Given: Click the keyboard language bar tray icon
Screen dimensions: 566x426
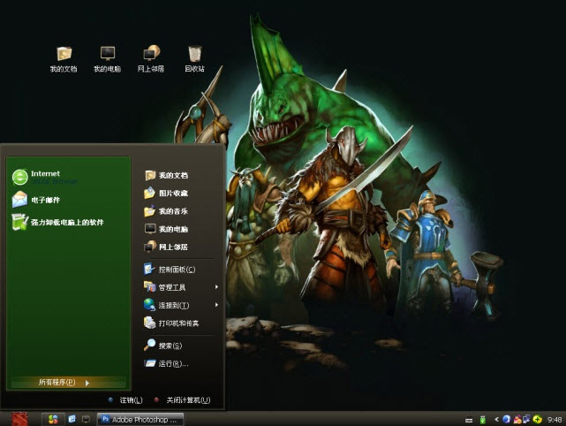Looking at the screenshot, I should coord(469,420).
